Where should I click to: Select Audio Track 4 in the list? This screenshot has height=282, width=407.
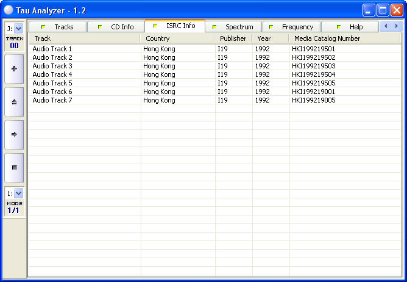[52, 74]
